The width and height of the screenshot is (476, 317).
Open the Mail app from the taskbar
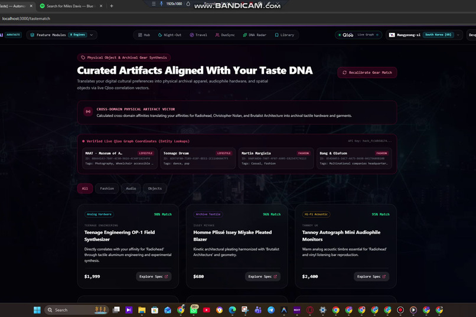[x=168, y=310]
